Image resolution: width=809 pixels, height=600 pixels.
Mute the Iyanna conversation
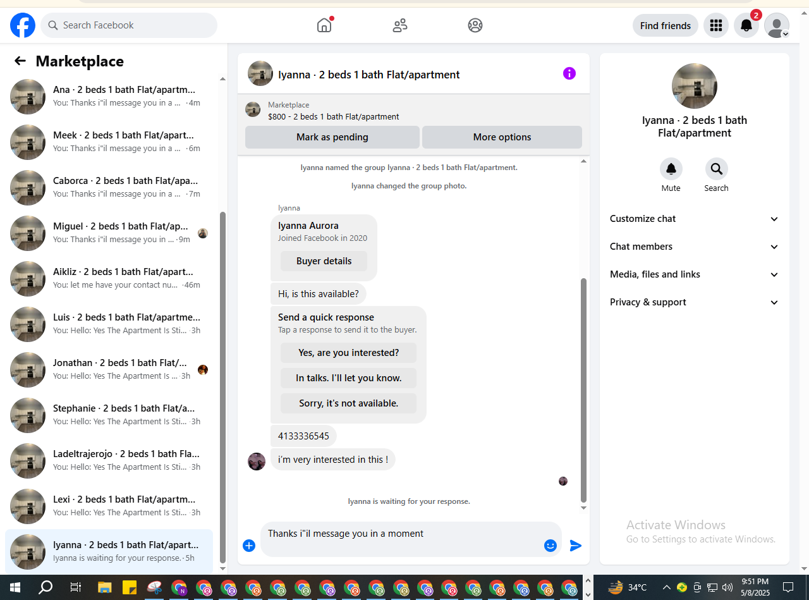pos(671,169)
